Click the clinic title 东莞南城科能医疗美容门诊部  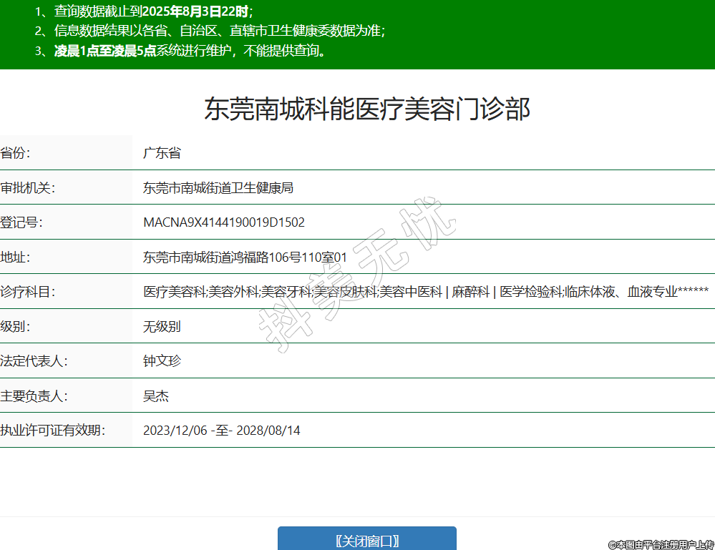pyautogui.click(x=367, y=109)
